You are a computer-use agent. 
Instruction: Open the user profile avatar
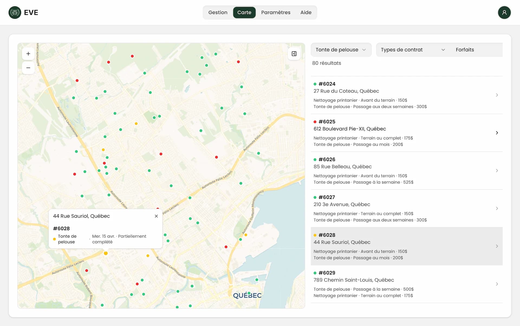504,12
